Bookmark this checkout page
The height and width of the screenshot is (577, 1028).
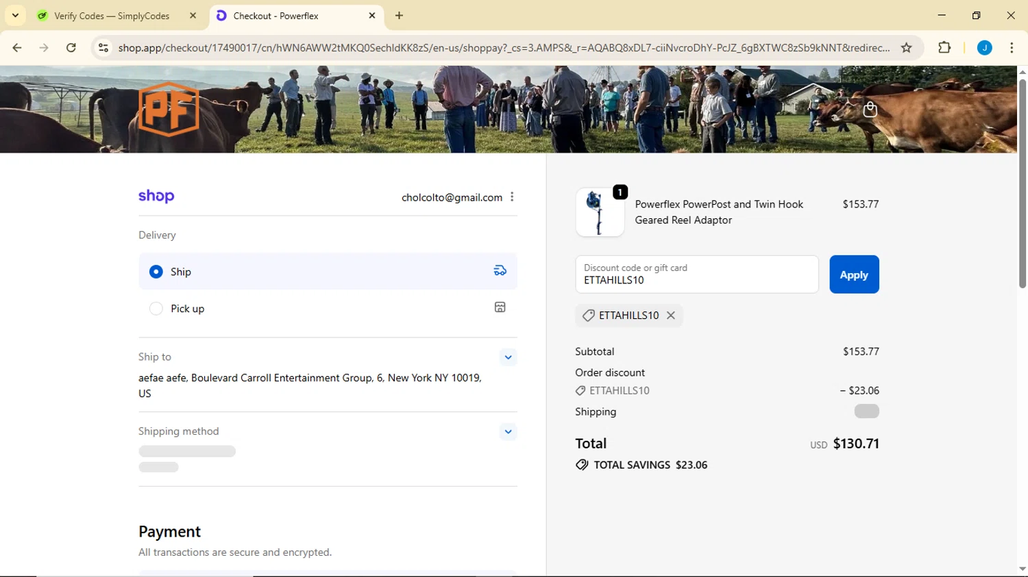907,48
